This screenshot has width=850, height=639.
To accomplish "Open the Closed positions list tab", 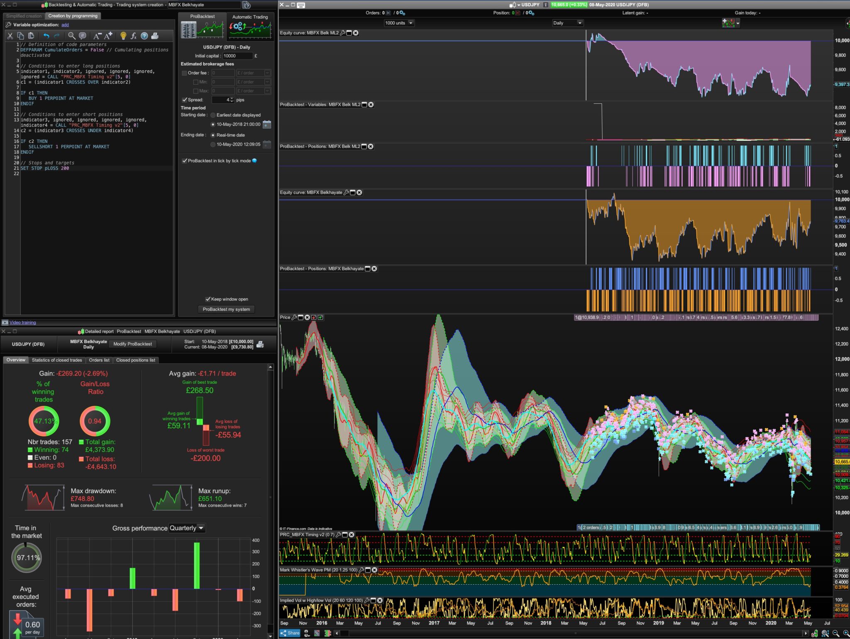I will coord(135,360).
